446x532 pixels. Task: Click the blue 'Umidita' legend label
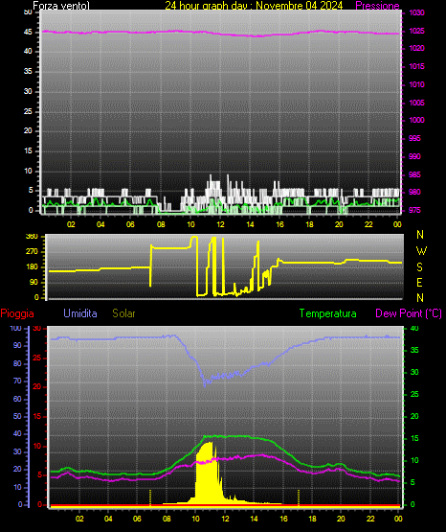coord(80,313)
